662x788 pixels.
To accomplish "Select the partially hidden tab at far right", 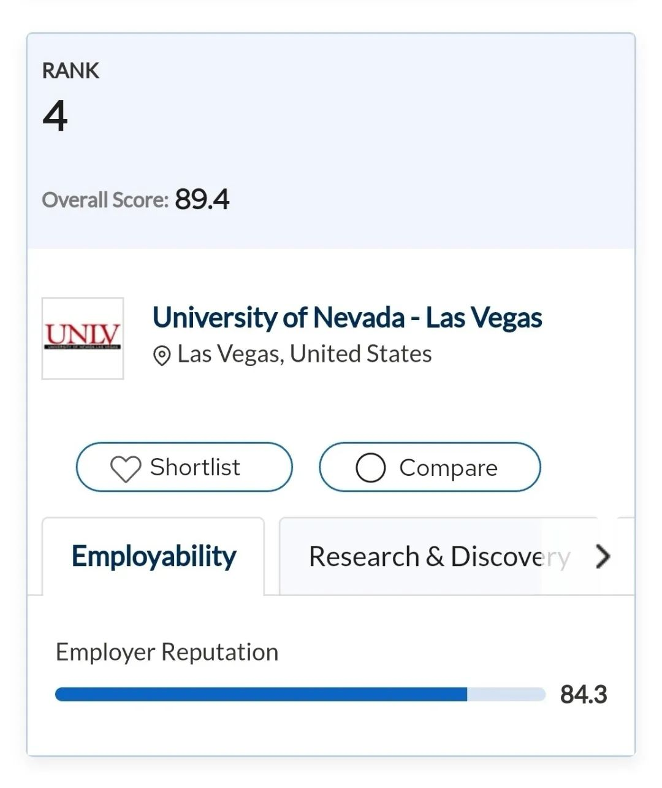I will coord(626,556).
